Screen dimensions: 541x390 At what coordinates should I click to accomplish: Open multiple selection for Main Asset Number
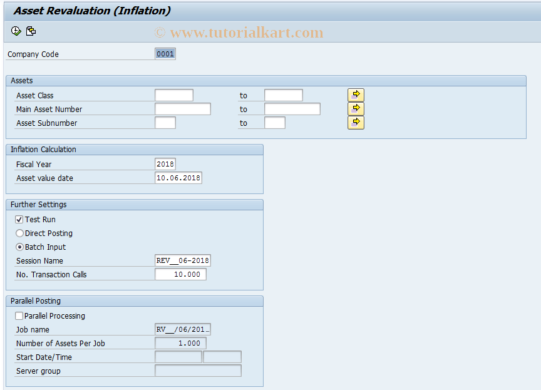coord(355,108)
